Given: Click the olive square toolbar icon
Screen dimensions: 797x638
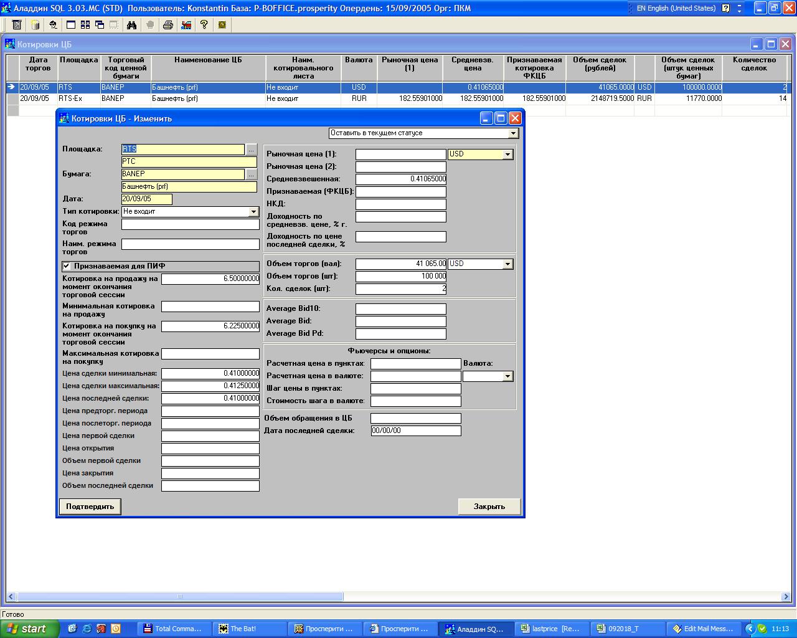Looking at the screenshot, I should (222, 25).
